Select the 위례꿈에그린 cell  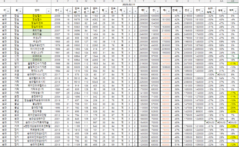pos(37,130)
